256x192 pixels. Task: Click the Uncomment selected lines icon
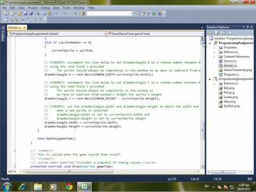point(41,19)
